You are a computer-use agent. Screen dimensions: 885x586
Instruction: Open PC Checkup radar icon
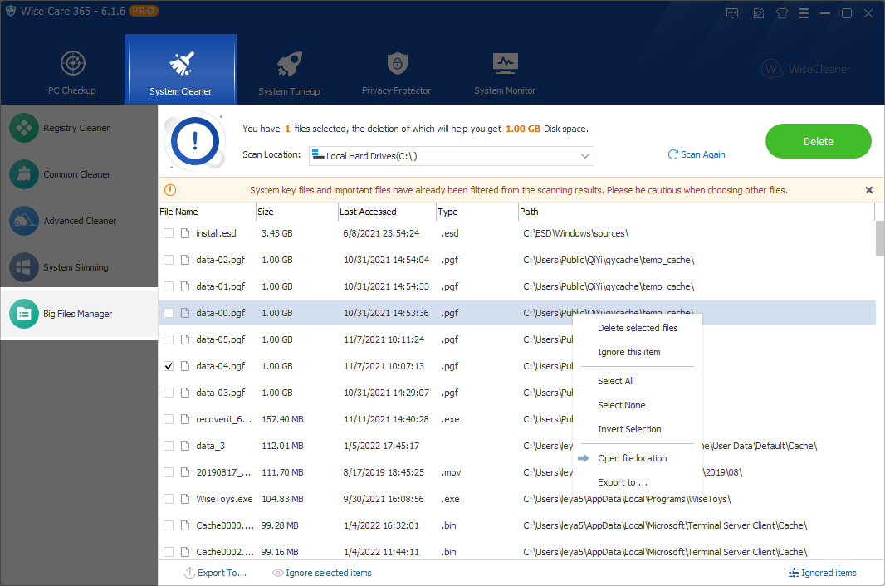click(x=73, y=63)
